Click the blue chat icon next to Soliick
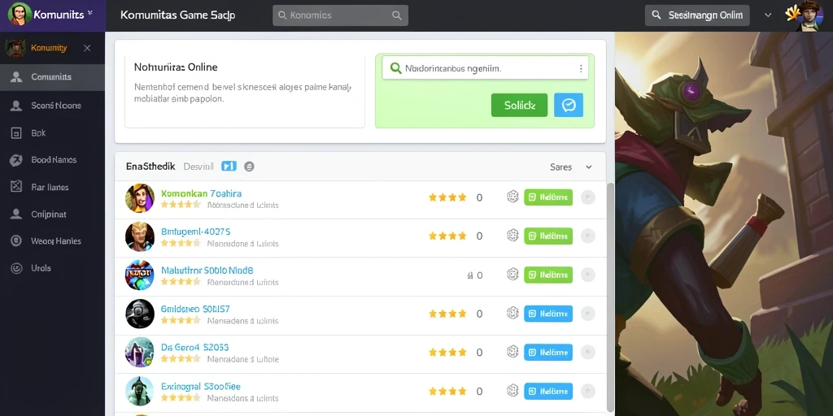 click(x=569, y=105)
